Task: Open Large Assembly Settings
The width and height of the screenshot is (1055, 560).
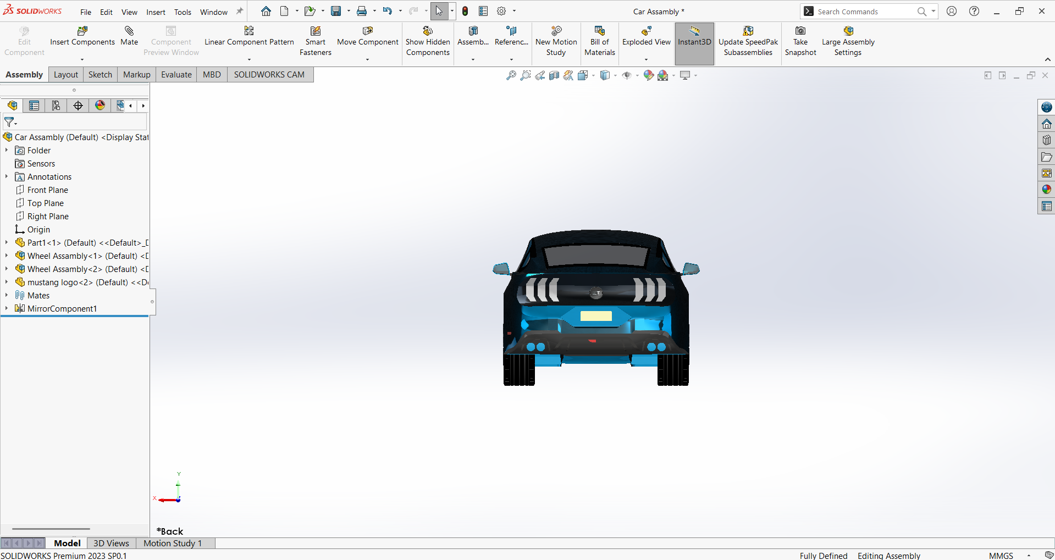Action: pyautogui.click(x=848, y=41)
